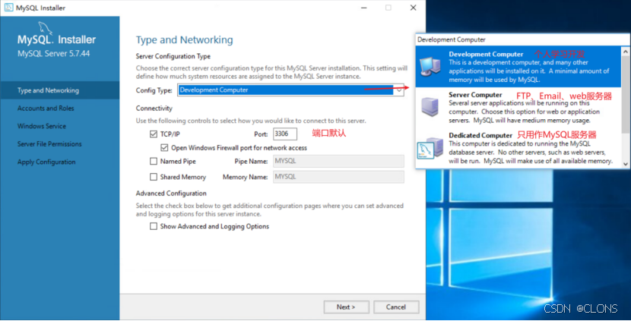Click the Type and Networking heading
The width and height of the screenshot is (631, 321).
pos(184,39)
